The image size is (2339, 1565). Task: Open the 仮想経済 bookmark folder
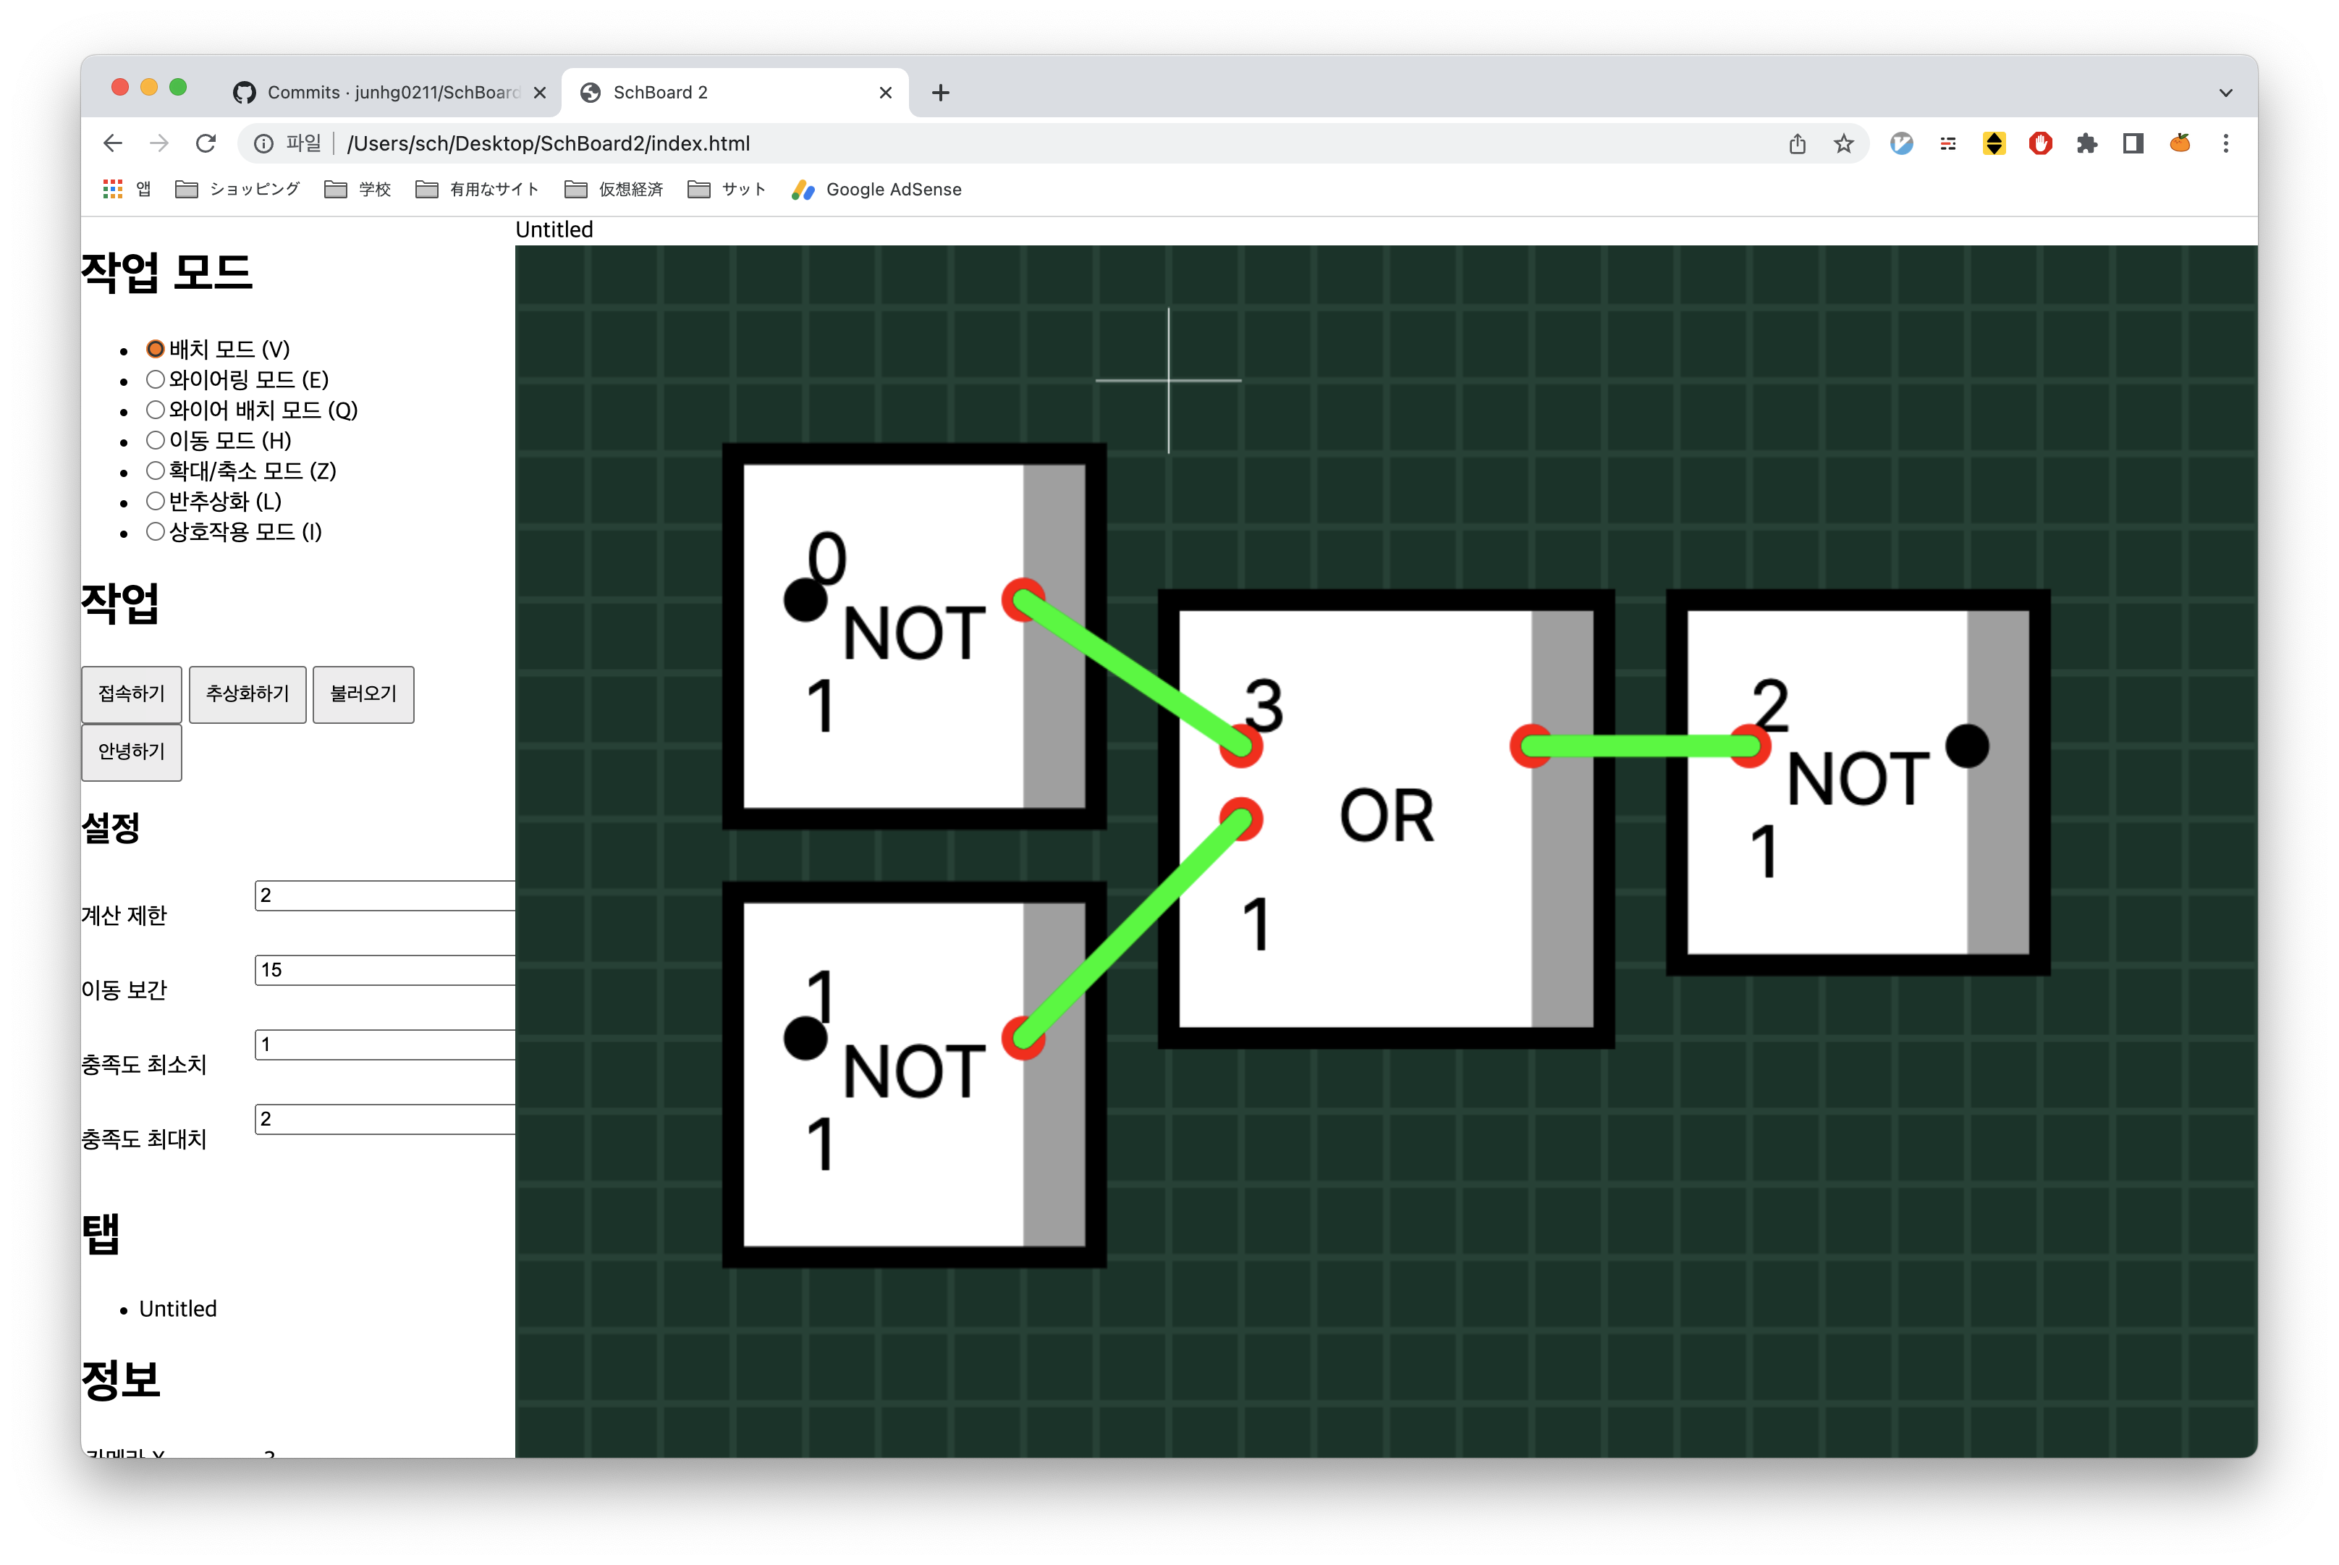(x=614, y=189)
